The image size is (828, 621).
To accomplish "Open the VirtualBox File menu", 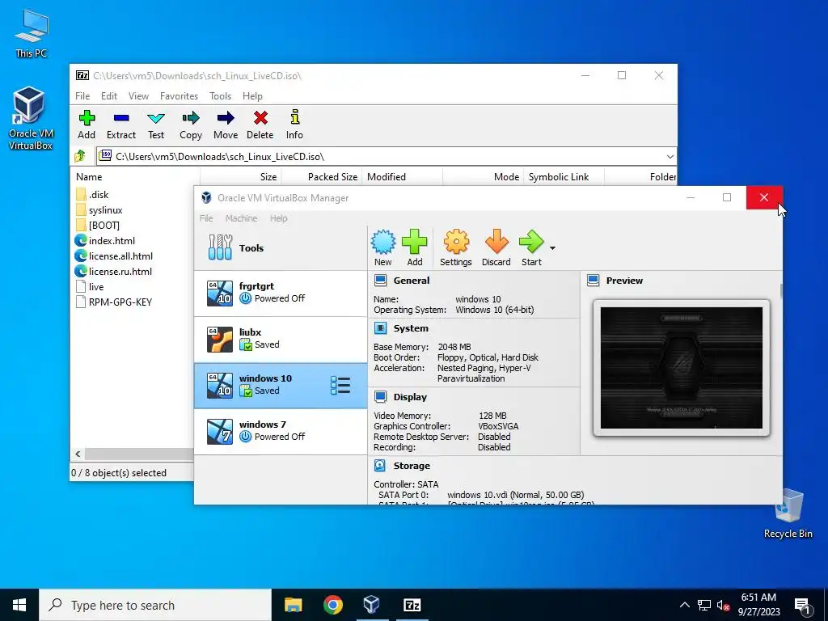I will tap(206, 218).
